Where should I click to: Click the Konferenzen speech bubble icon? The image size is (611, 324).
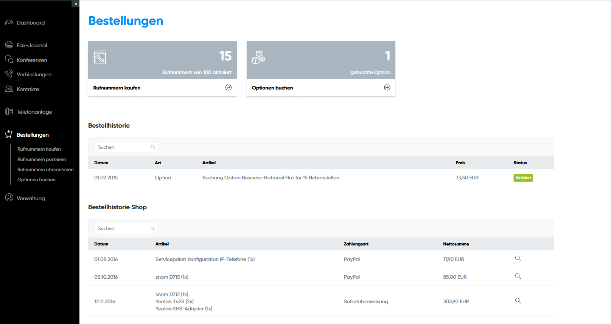9,59
